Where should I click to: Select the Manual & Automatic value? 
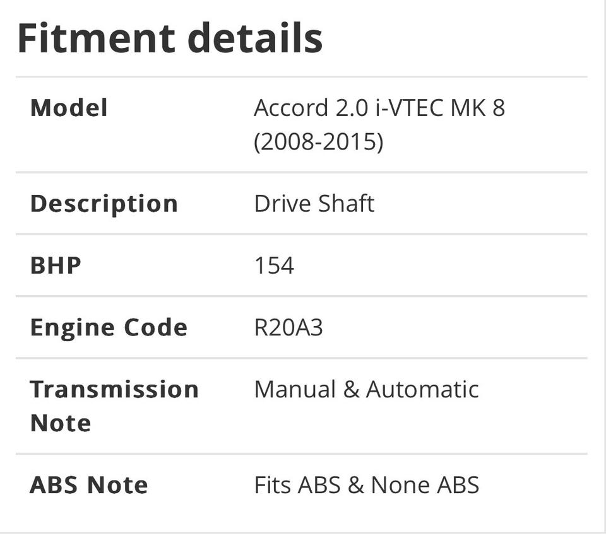366,389
